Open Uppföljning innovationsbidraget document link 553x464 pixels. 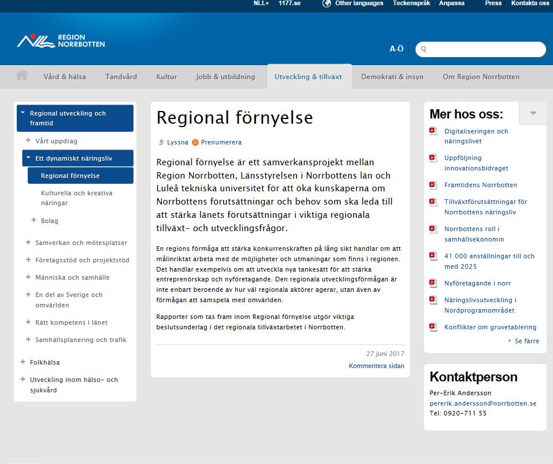(476, 163)
